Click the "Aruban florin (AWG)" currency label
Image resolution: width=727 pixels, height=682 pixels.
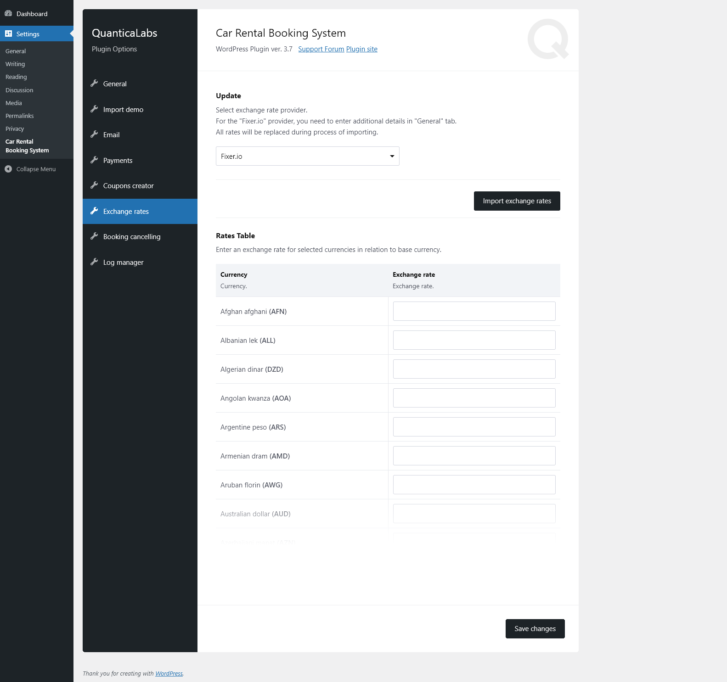(x=251, y=485)
